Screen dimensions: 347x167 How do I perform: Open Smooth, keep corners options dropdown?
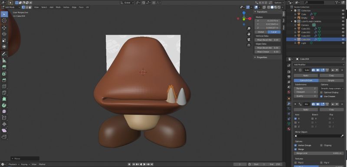pyautogui.click(x=332, y=88)
